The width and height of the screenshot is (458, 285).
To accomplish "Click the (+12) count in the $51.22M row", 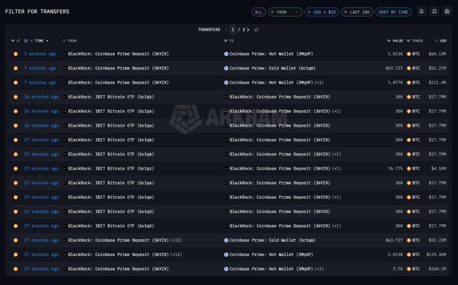I will (176, 240).
